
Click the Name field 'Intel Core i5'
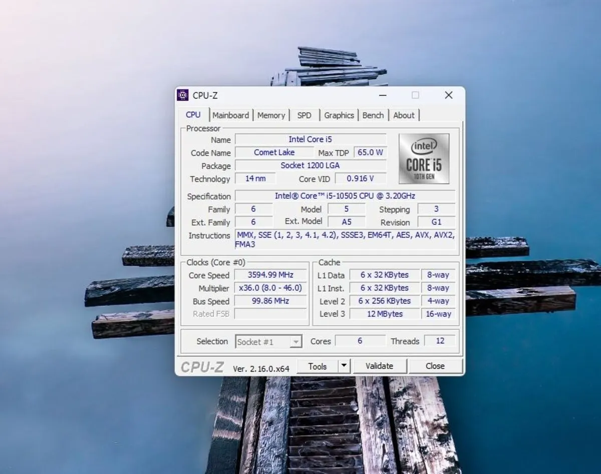click(x=311, y=140)
